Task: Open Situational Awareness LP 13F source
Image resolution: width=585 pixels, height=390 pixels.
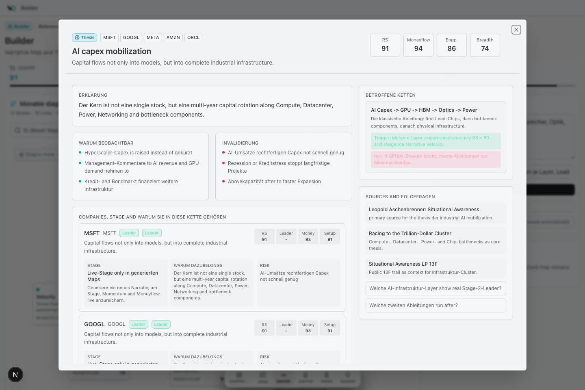Action: click(436, 268)
